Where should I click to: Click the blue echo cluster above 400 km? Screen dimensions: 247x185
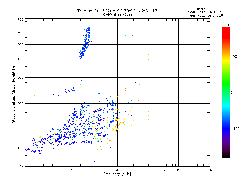pyautogui.click(x=85, y=43)
